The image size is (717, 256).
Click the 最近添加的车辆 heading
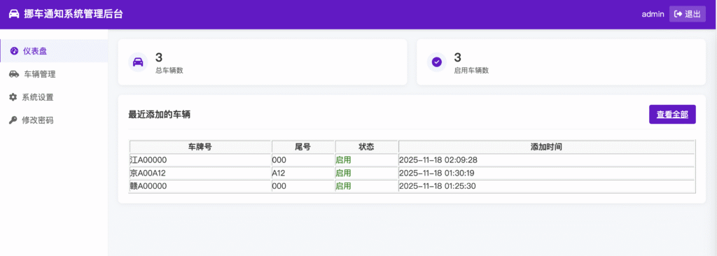coord(160,115)
